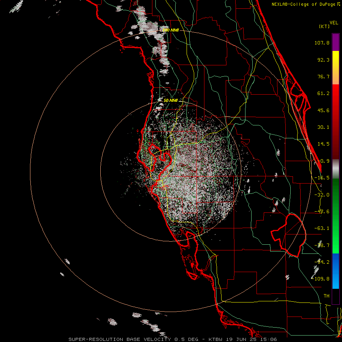
Task: Click the 92.3 legend value
Action: tap(323, 60)
